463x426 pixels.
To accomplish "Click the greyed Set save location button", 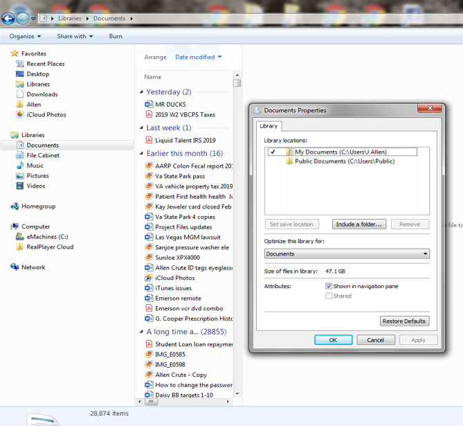I will click(x=292, y=224).
